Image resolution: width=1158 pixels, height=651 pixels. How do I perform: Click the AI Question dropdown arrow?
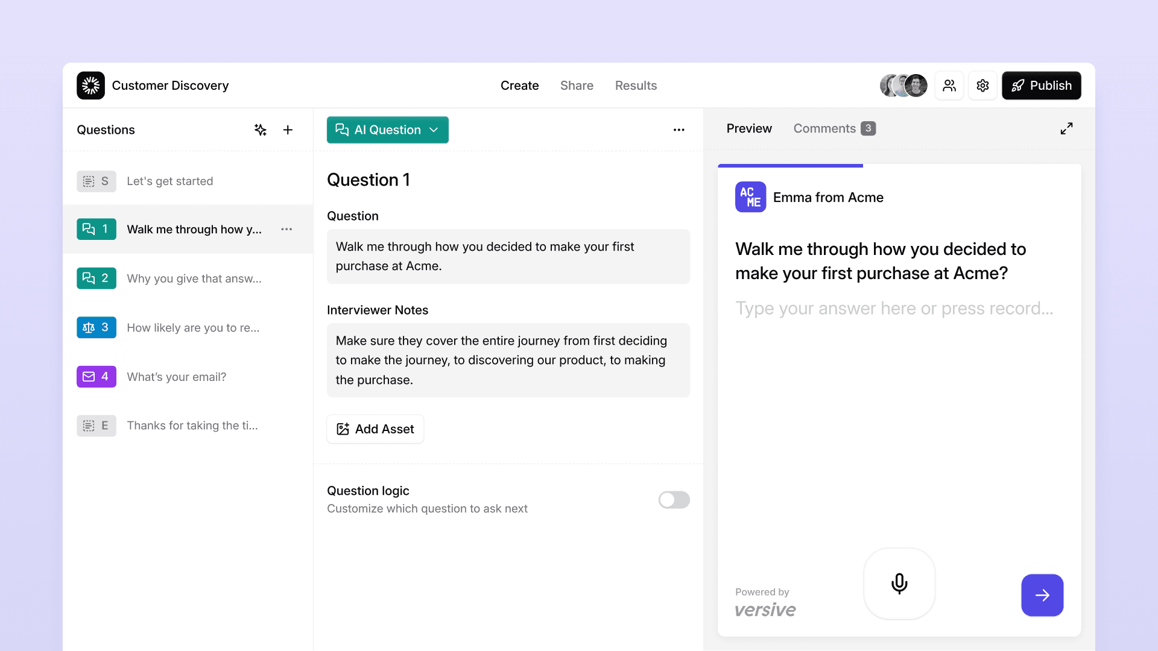(435, 130)
